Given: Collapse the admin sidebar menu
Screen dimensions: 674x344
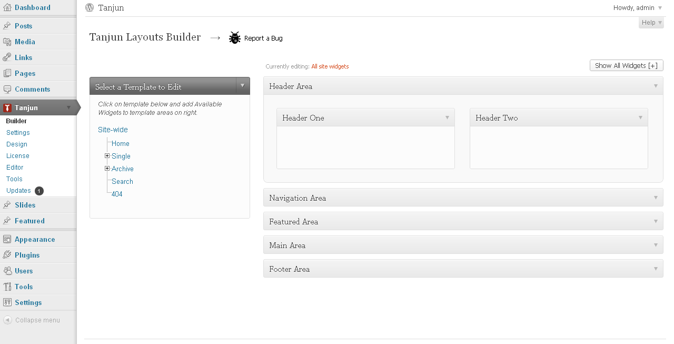Looking at the screenshot, I should point(32,320).
